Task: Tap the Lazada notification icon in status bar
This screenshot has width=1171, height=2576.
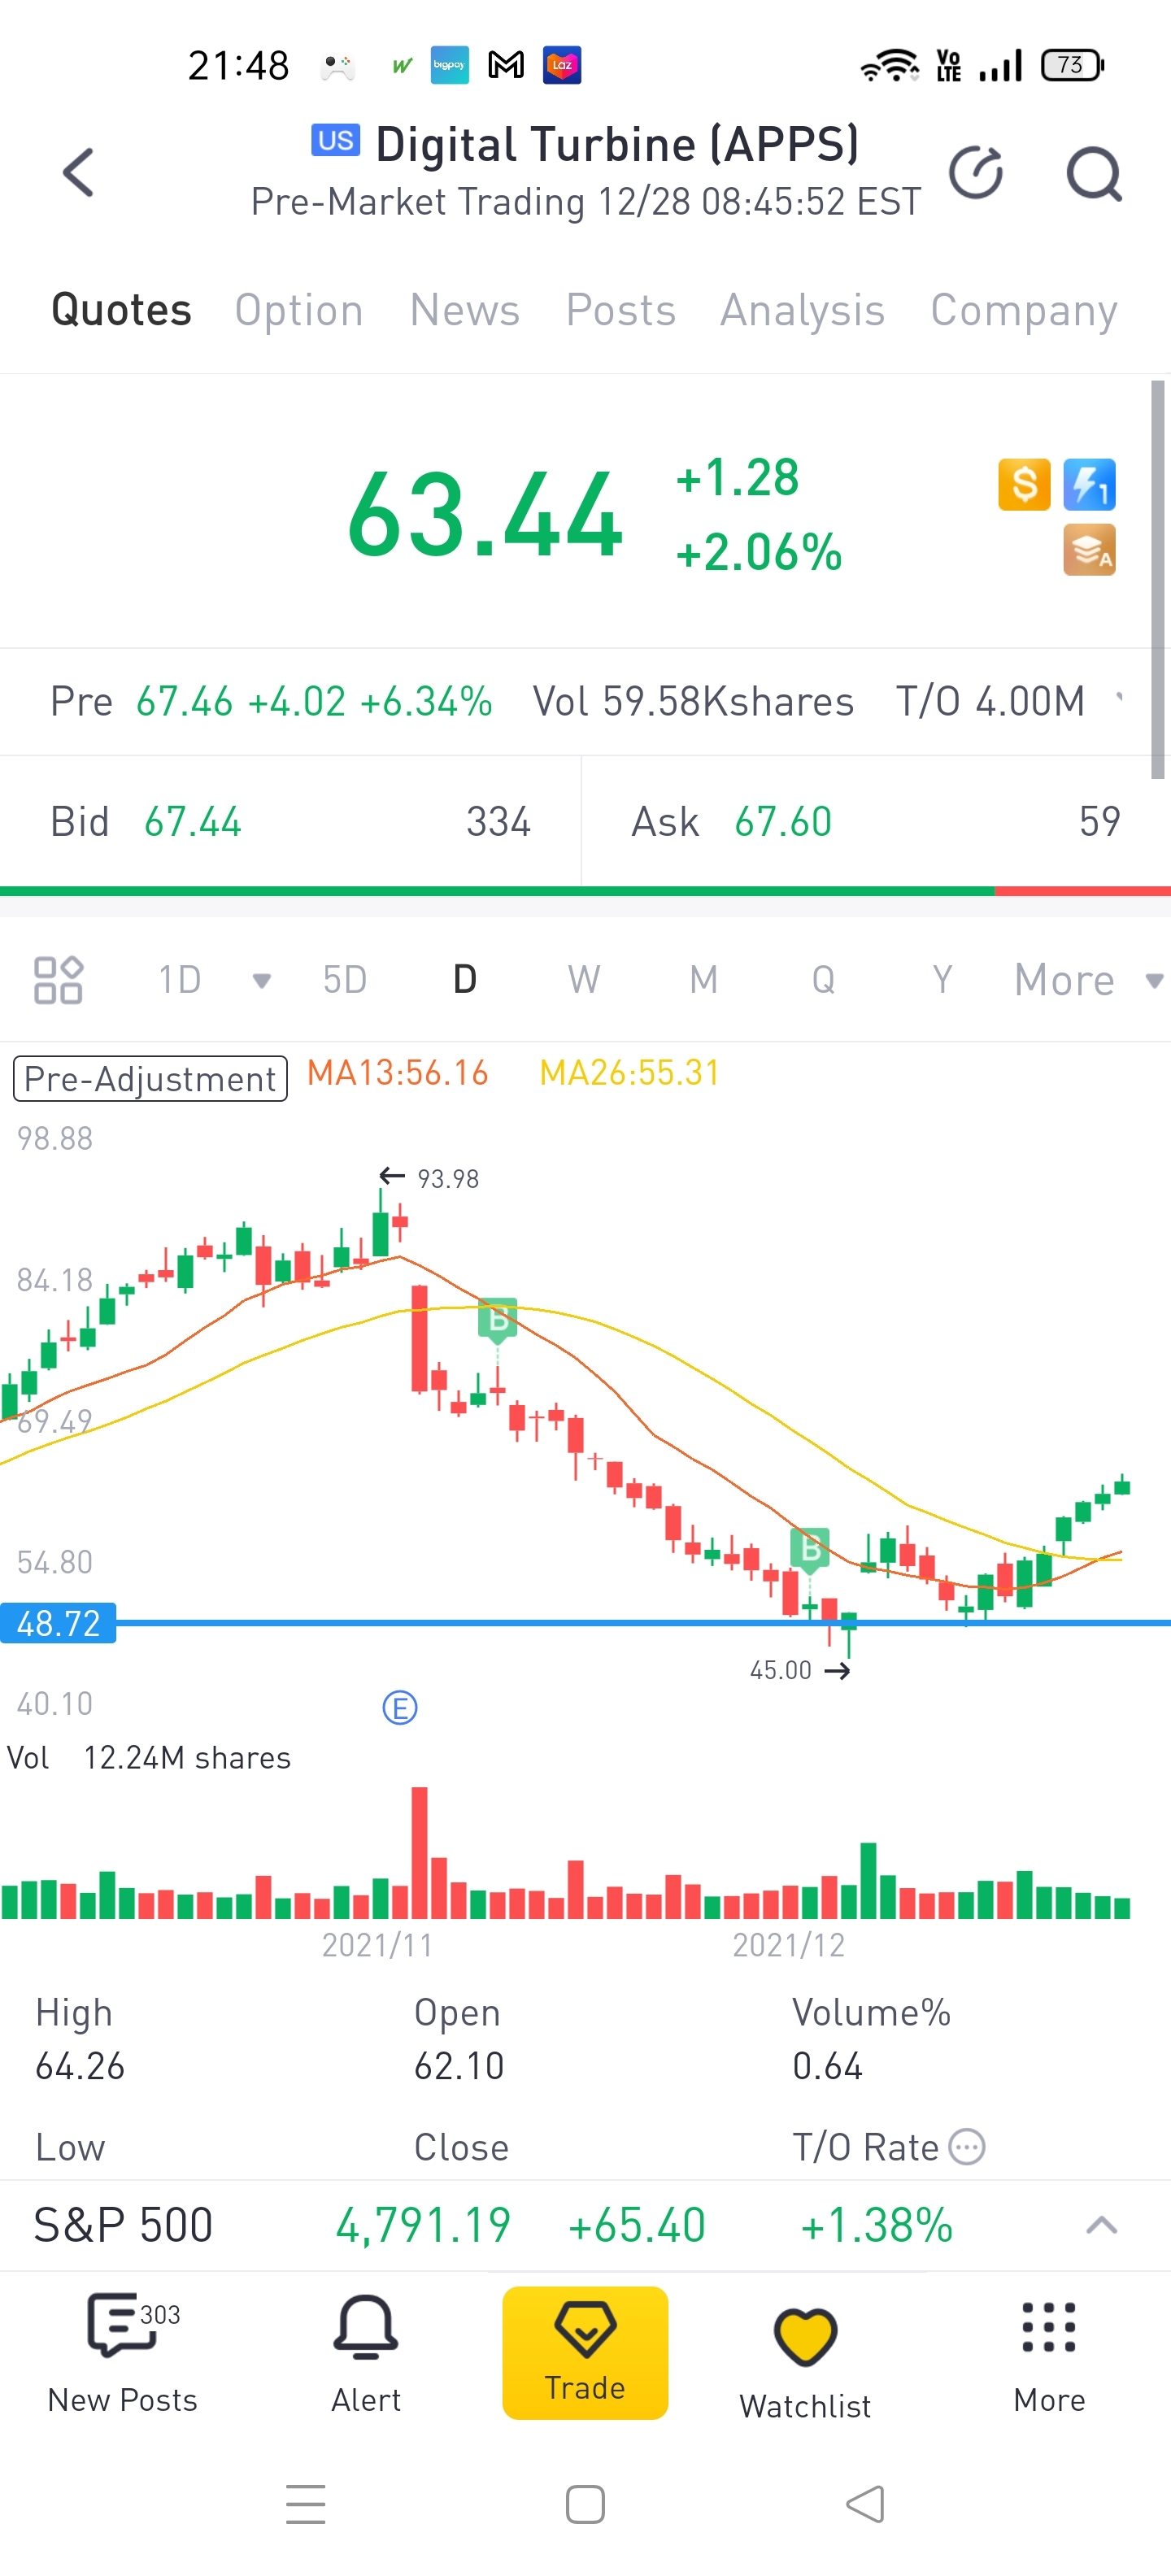Action: [x=562, y=66]
